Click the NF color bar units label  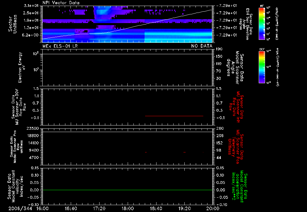click(276, 23)
